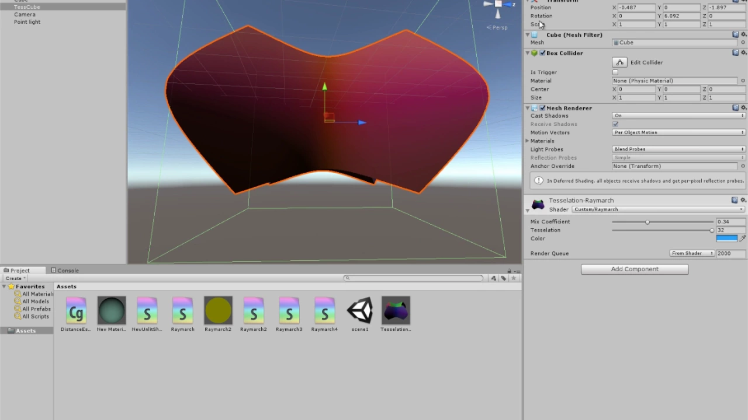Screen dimensions: 748x420
Task: Open the Cast Shadows dropdown
Action: [679, 116]
